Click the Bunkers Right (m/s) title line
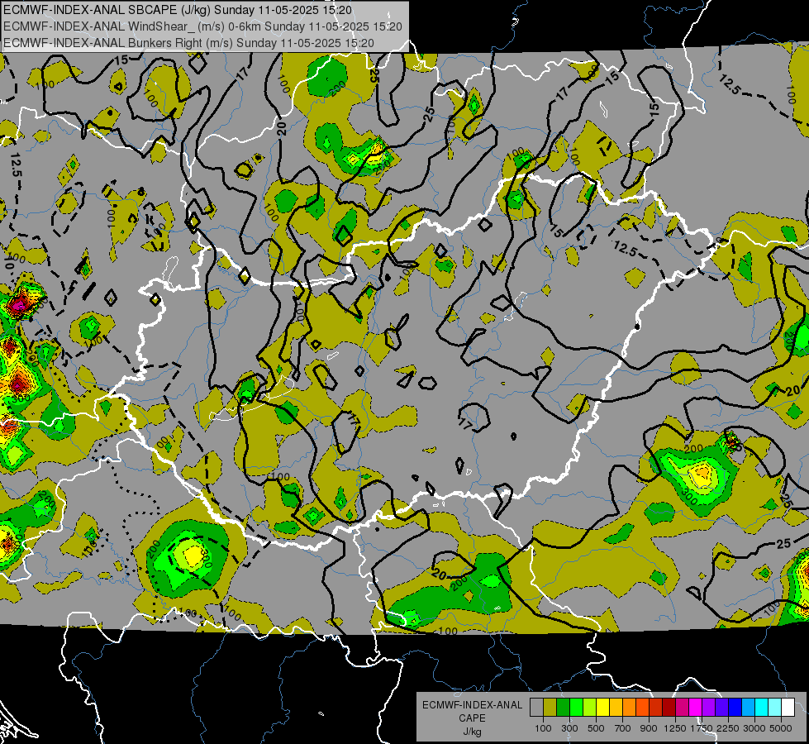Image resolution: width=809 pixels, height=744 pixels. point(188,43)
